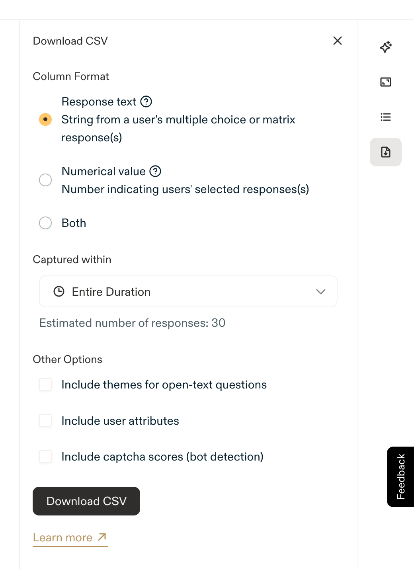Screen dimensions: 414x570
Task: Choose the Numerical value radio option
Action: pos(45,180)
